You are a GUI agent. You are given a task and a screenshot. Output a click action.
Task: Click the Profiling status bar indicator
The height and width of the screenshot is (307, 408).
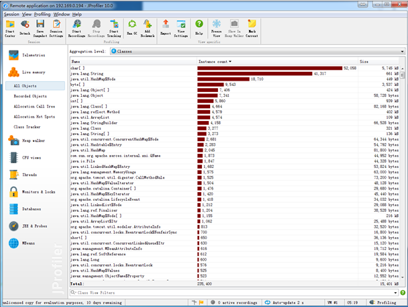click(383, 302)
